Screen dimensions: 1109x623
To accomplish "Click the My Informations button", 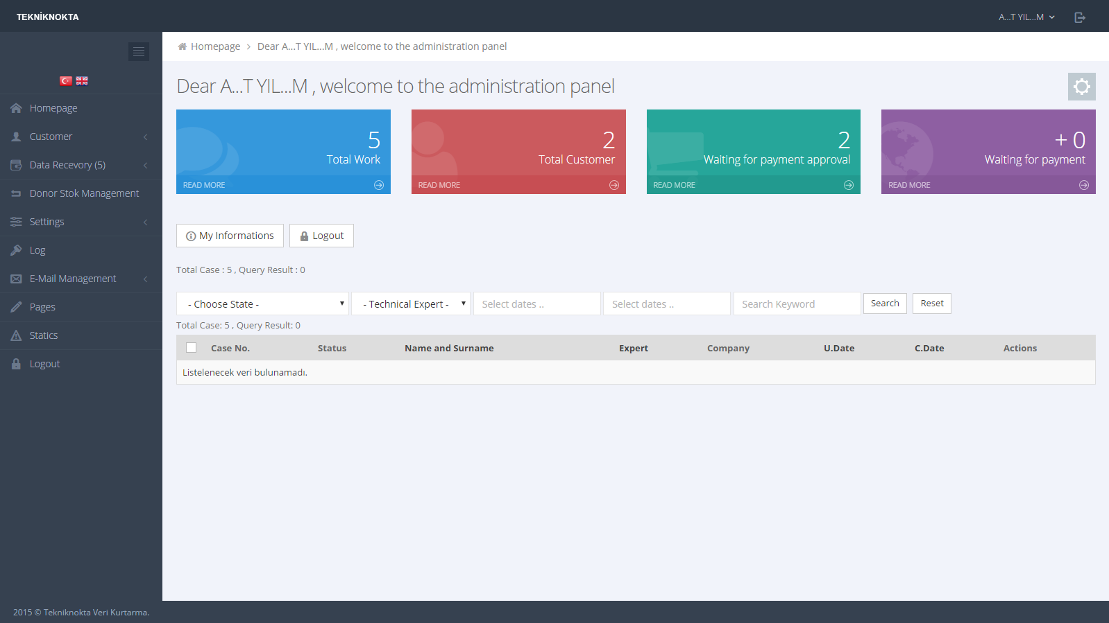I will (230, 236).
